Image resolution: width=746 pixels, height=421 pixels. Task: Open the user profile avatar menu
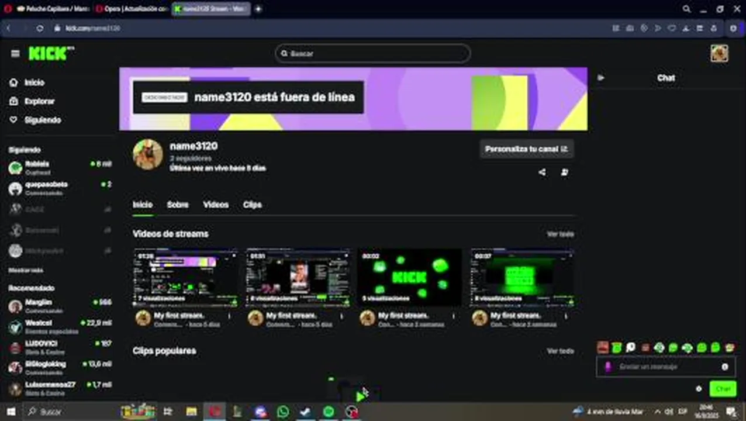[719, 53]
